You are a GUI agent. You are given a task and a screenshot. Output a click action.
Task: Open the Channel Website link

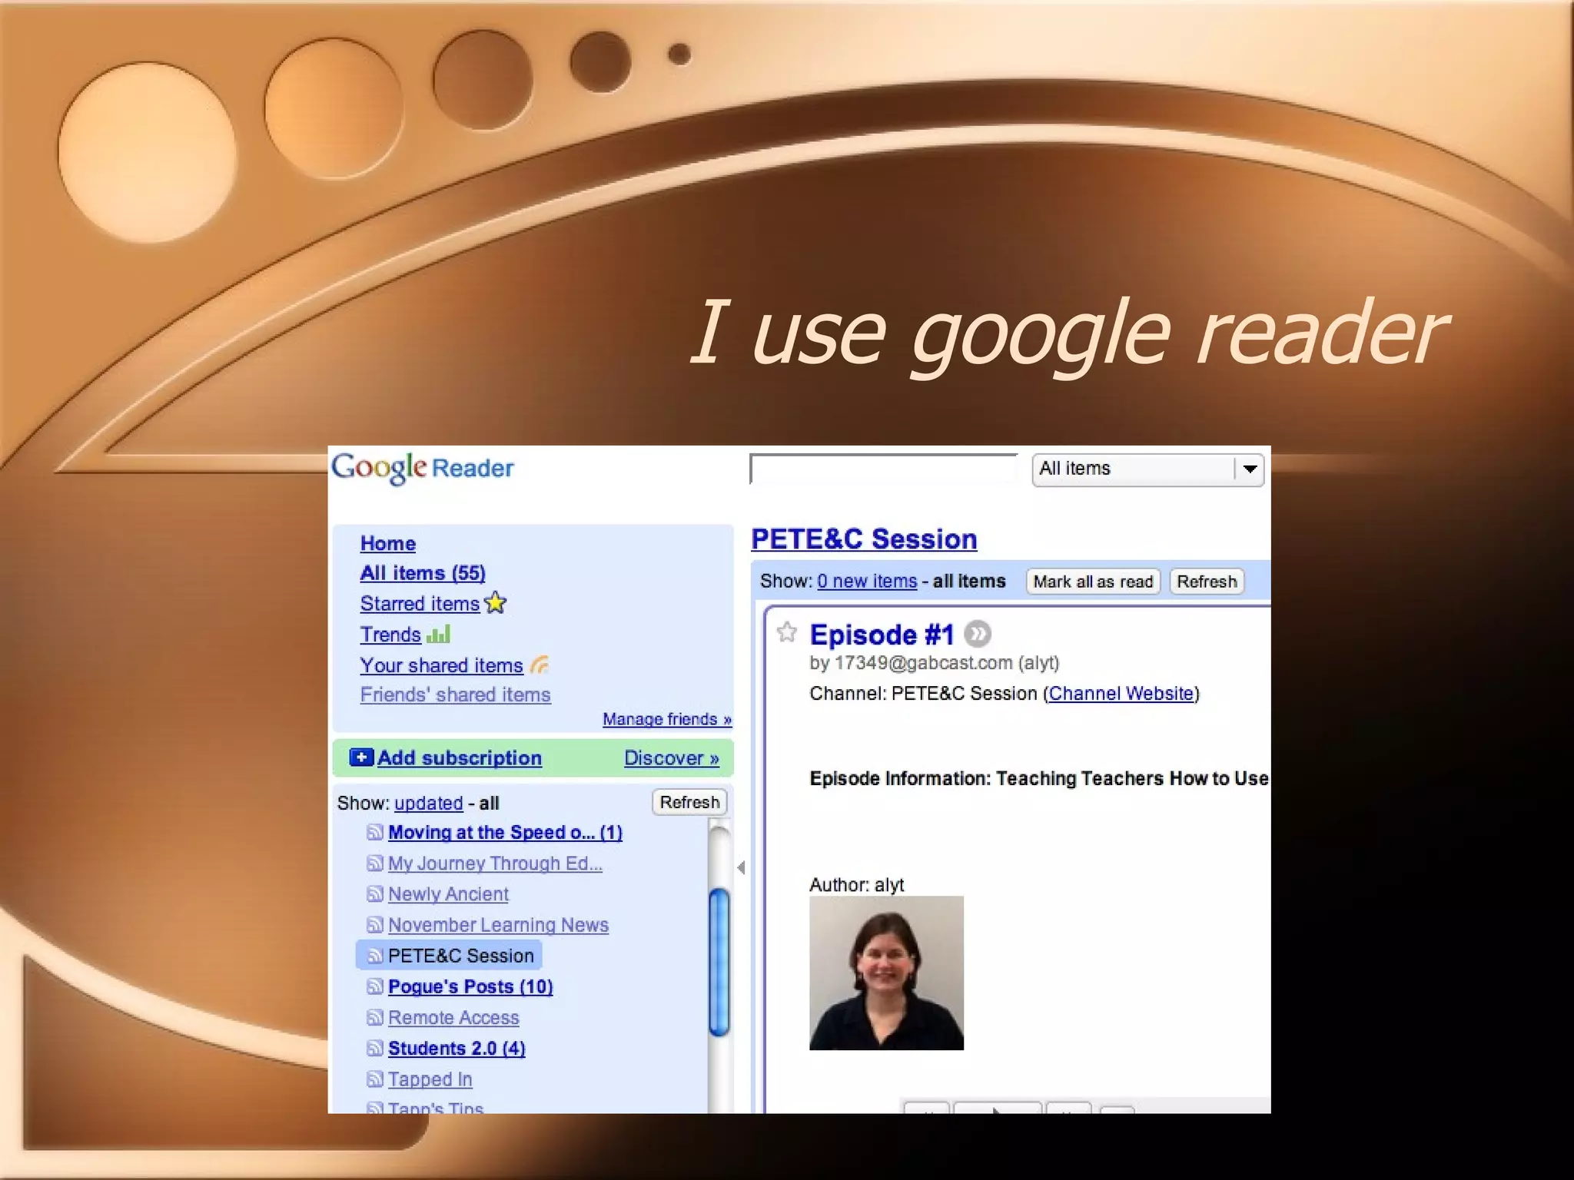click(1121, 693)
